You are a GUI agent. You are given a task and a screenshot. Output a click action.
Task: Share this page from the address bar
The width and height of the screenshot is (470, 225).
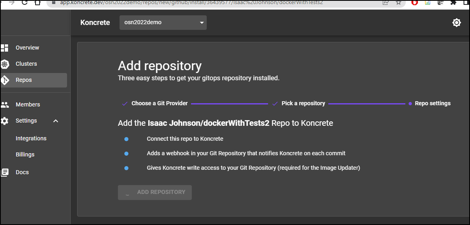pyautogui.click(x=386, y=2)
